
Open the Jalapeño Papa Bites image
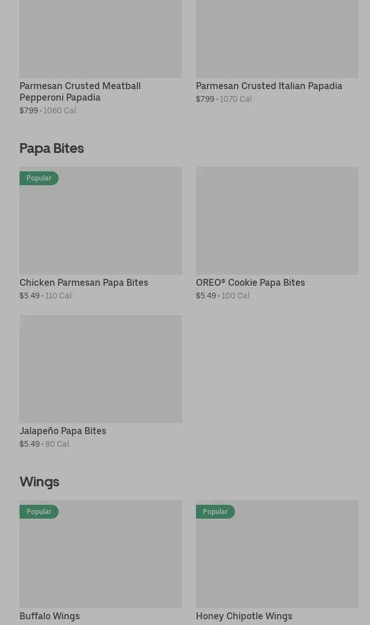pos(101,369)
